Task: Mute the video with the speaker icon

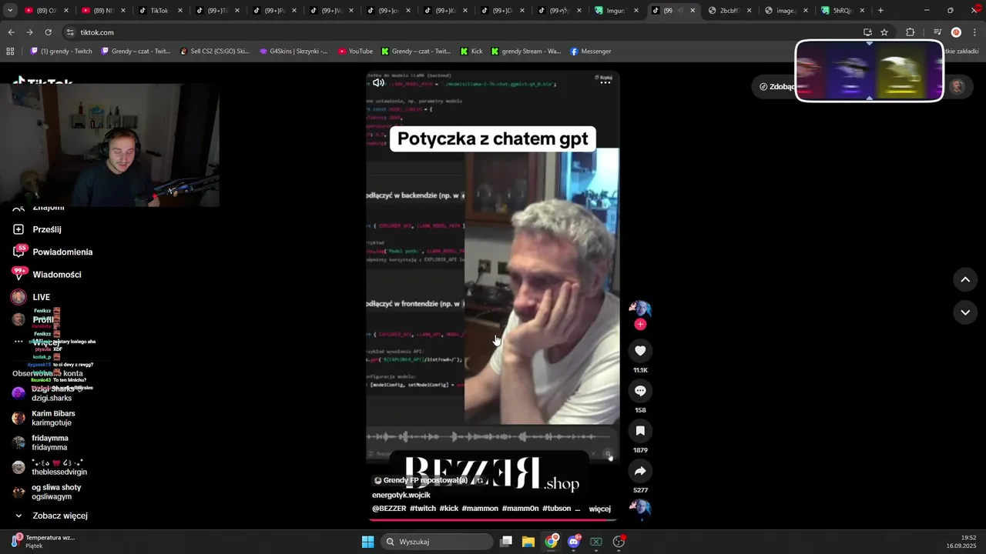Action: coord(378,82)
